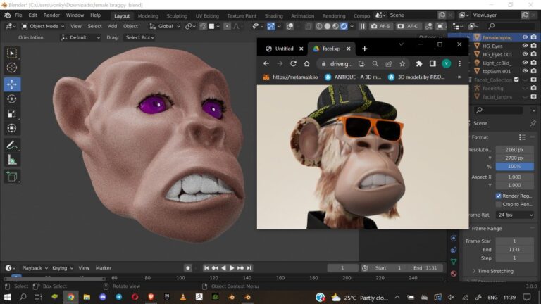Switch to material preview shading
Viewport: 541px width, 304px height.
click(x=335, y=26)
